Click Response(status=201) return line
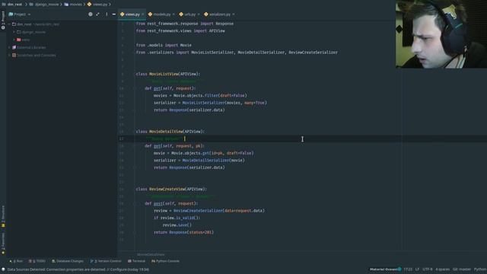 tap(183, 232)
